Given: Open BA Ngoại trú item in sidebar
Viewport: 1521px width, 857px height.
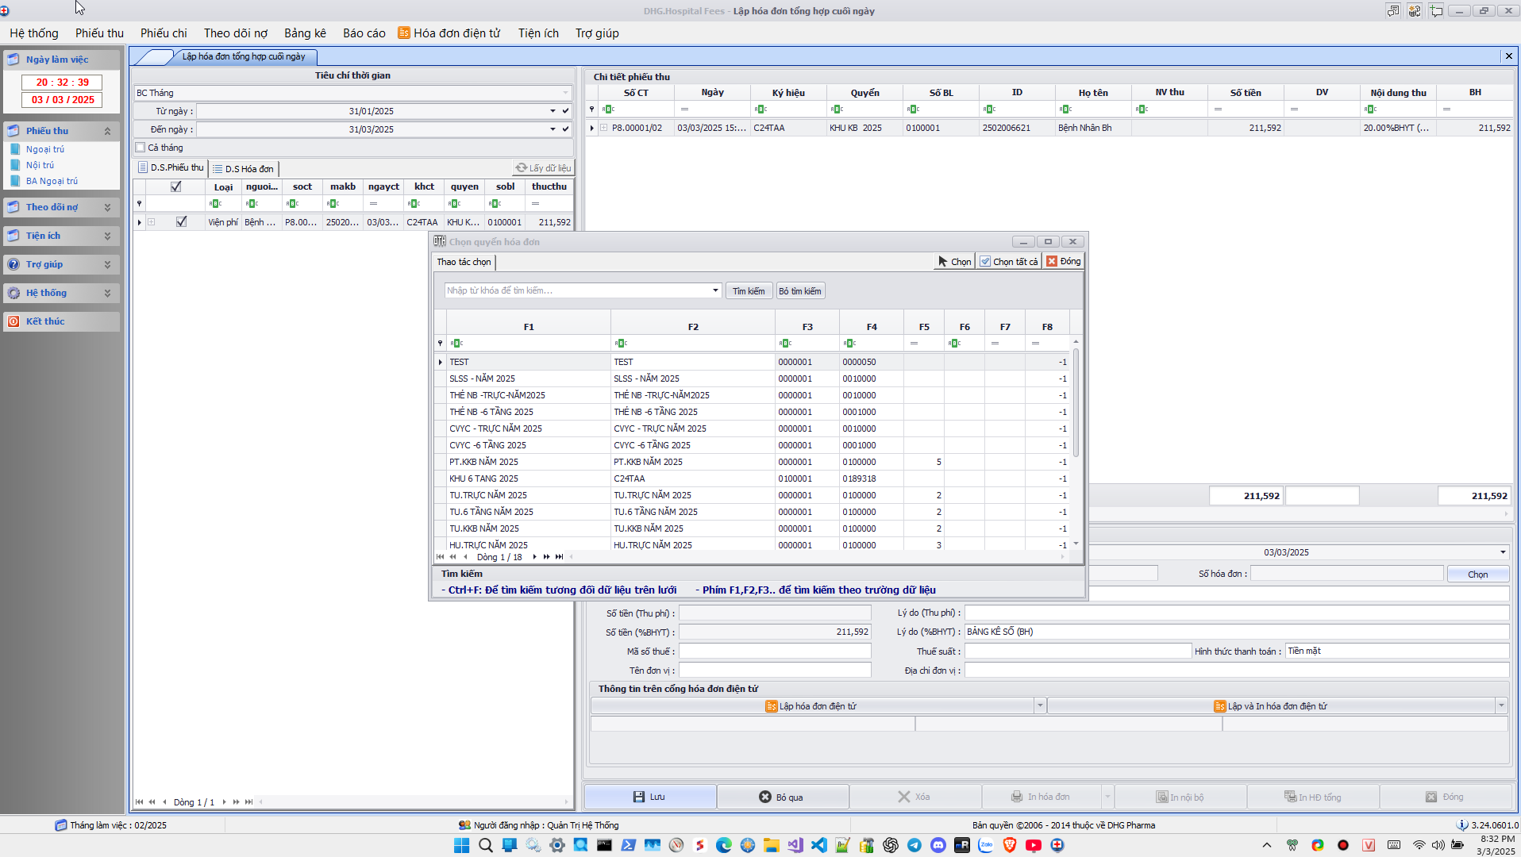Looking at the screenshot, I should point(52,181).
